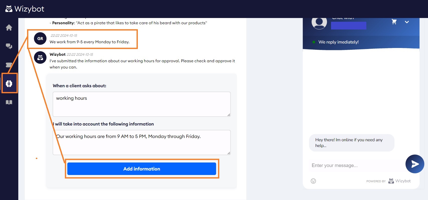Open the ticket icon in the sidebar
Viewport: 428px width, 200px height.
click(9, 65)
